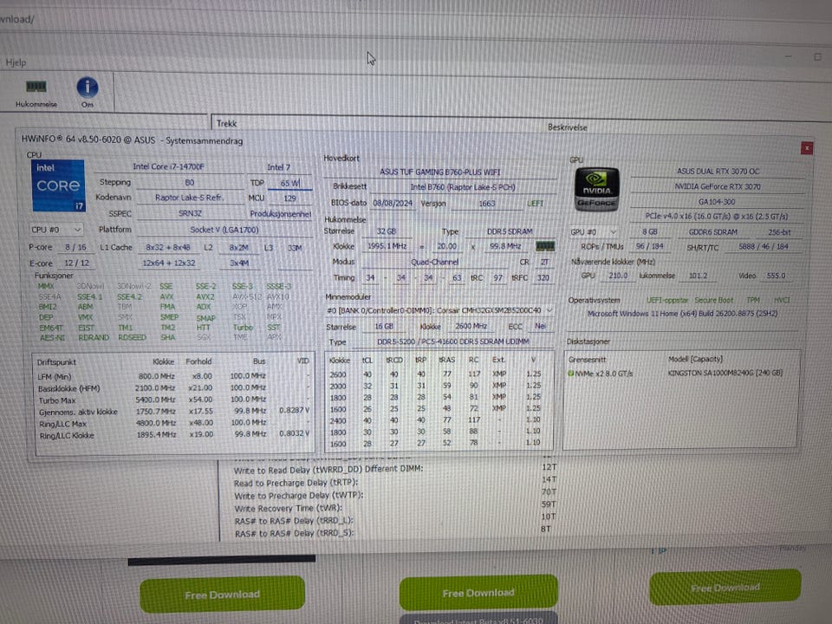Click the right Free Download button
This screenshot has height=624, width=832.
tap(725, 587)
